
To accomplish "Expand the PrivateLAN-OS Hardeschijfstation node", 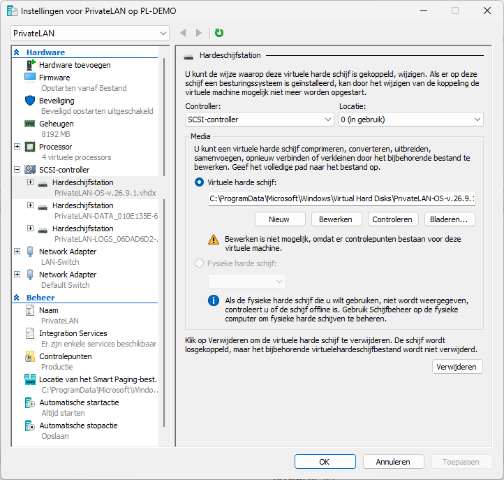I will tap(30, 182).
